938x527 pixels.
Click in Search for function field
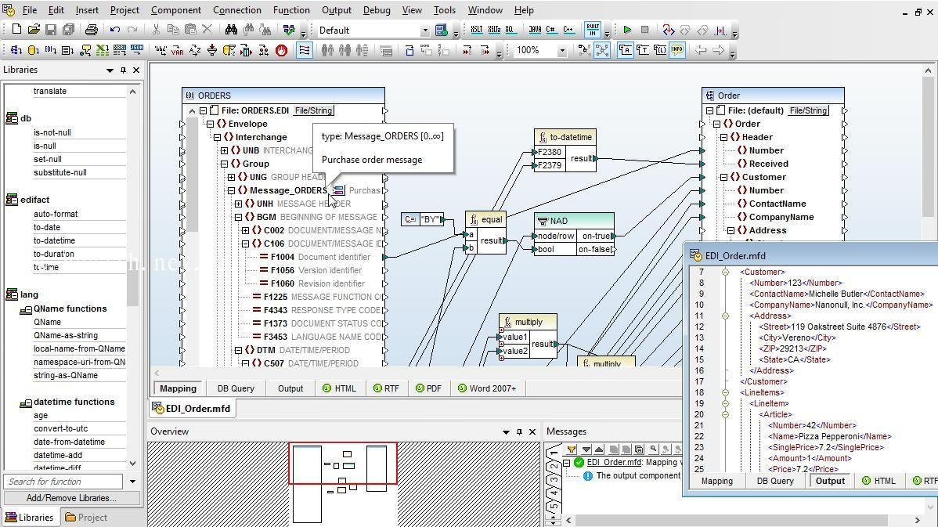tap(63, 482)
